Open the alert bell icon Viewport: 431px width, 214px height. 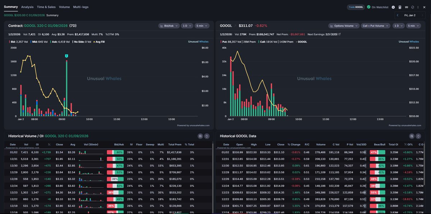[413, 7]
